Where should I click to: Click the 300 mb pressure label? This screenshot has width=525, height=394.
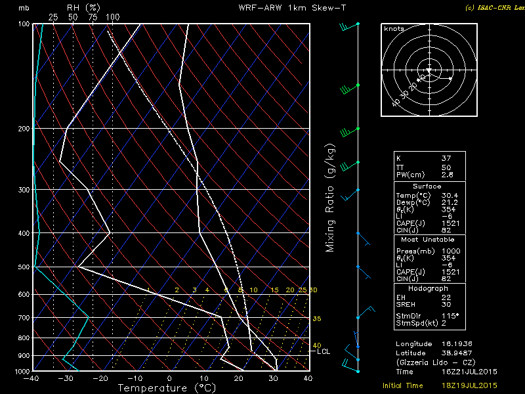[24, 190]
